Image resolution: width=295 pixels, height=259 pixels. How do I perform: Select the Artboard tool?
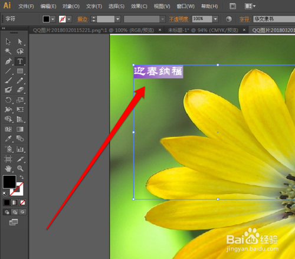8,159
